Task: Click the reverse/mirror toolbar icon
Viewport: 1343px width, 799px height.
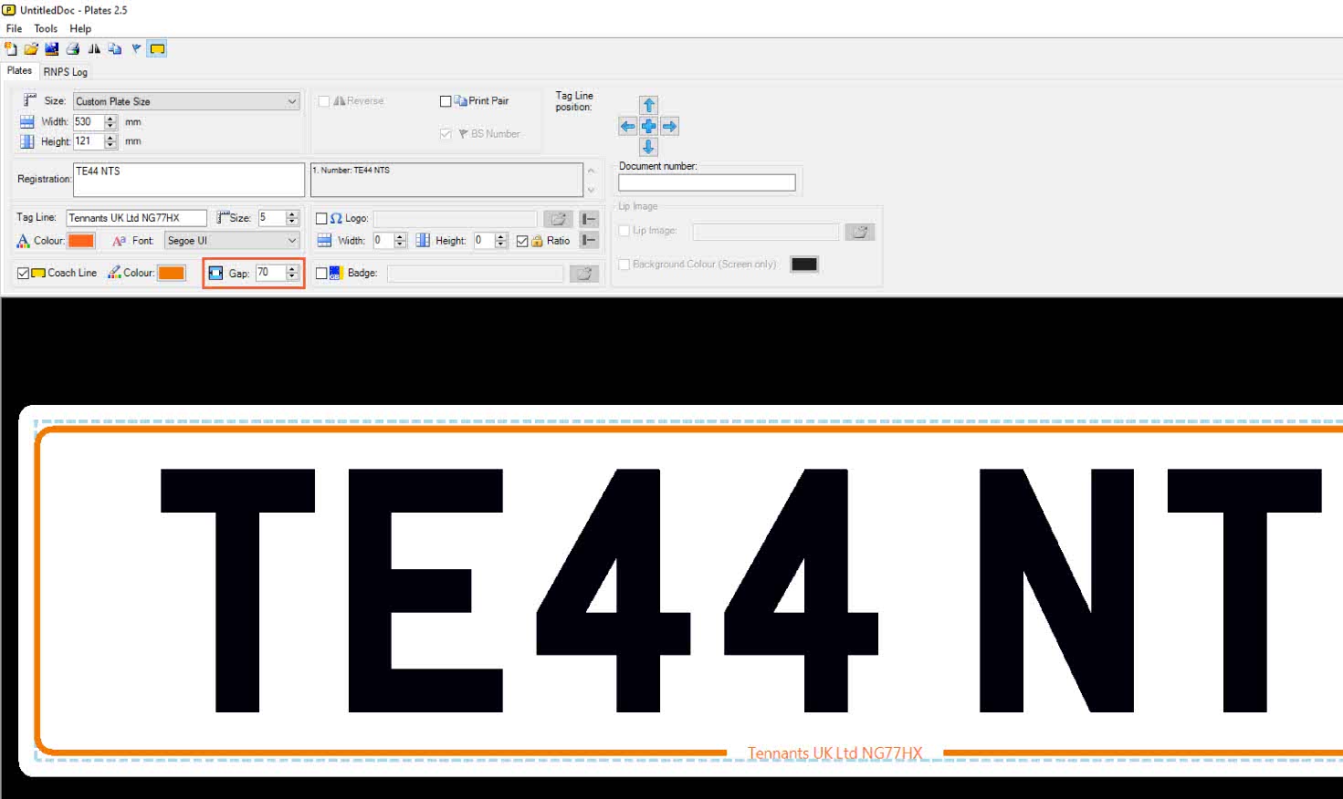Action: pos(94,49)
